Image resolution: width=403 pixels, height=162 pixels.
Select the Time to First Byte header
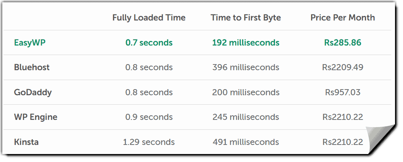(246, 17)
